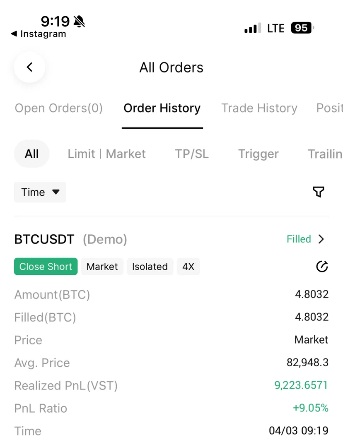Viewport: 343px width, 447px height.
Task: Tap the back arrow button
Action: point(29,67)
